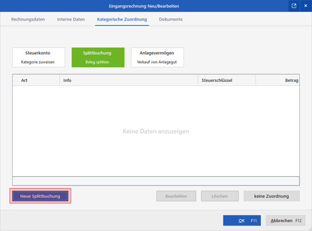Image resolution: width=312 pixels, height=231 pixels.
Task: Cancel with the Abbrechen F12 button
Action: pyautogui.click(x=286, y=221)
